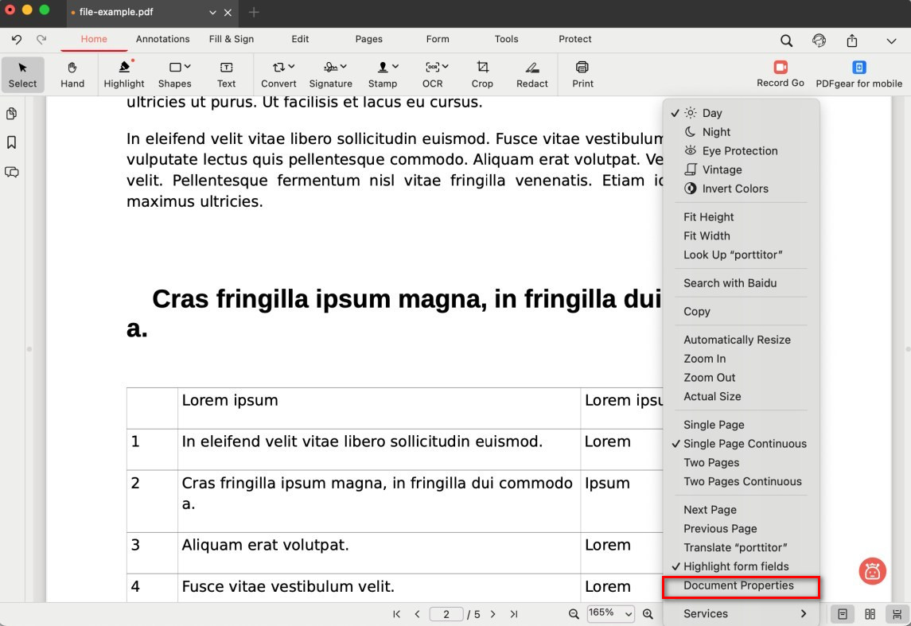The height and width of the screenshot is (626, 911).
Task: Open bookmarks panel in left sidebar
Action: click(12, 142)
